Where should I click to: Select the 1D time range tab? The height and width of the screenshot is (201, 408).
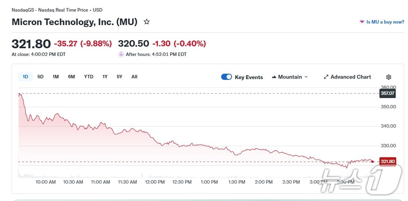(x=25, y=77)
